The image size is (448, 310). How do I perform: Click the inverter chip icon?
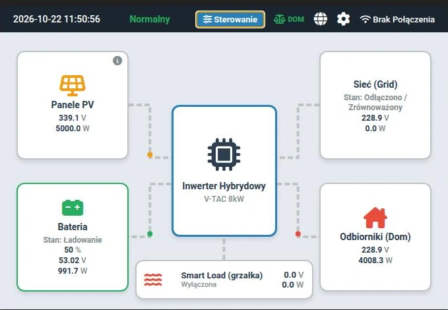pos(224,154)
